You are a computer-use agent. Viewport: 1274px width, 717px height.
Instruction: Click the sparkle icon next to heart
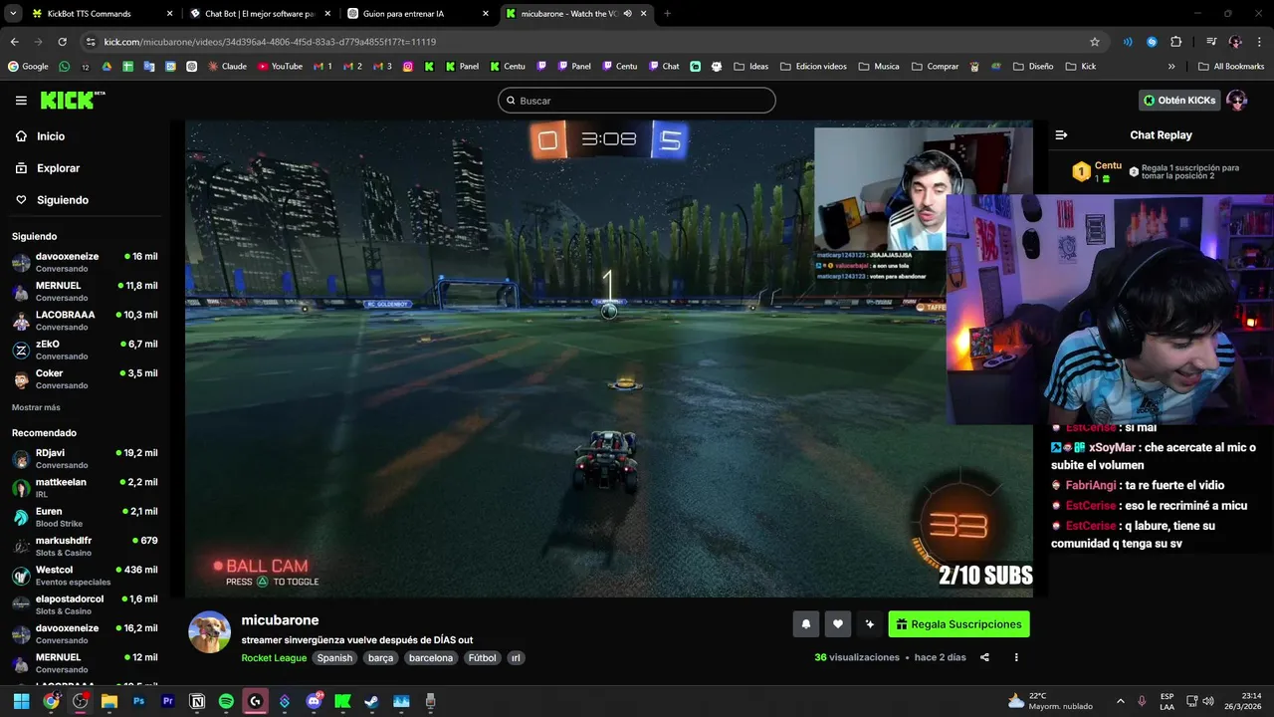click(x=870, y=624)
